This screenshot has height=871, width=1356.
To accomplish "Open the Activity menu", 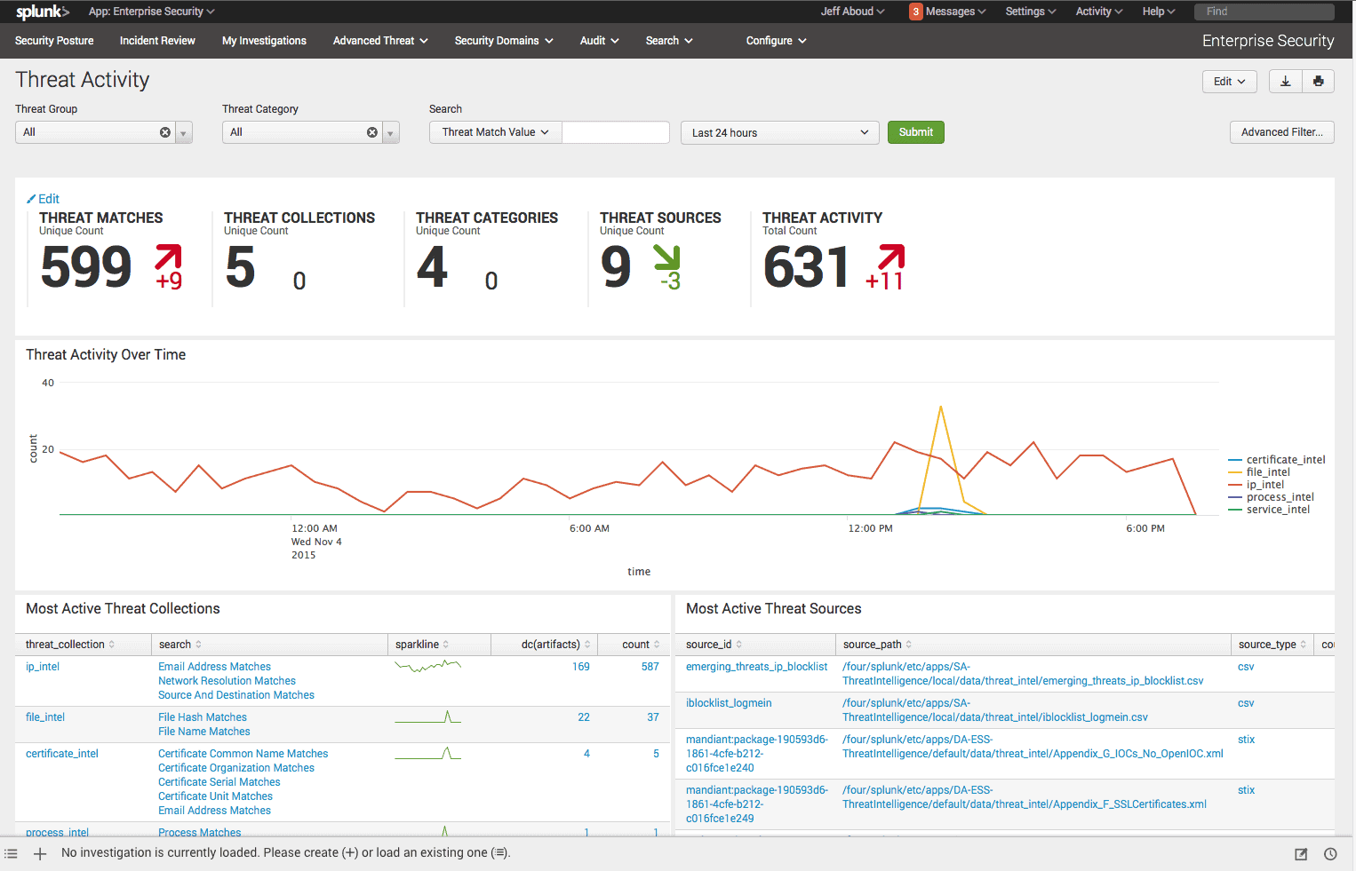I will tap(1099, 12).
